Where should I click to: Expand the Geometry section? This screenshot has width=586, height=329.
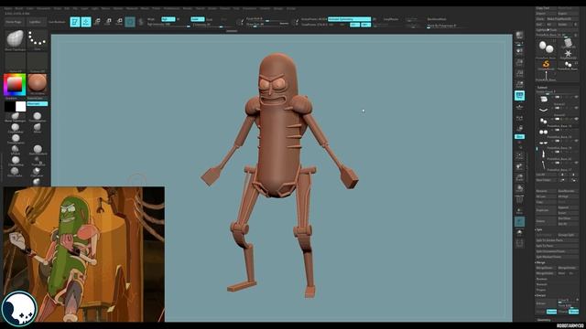[x=544, y=320]
